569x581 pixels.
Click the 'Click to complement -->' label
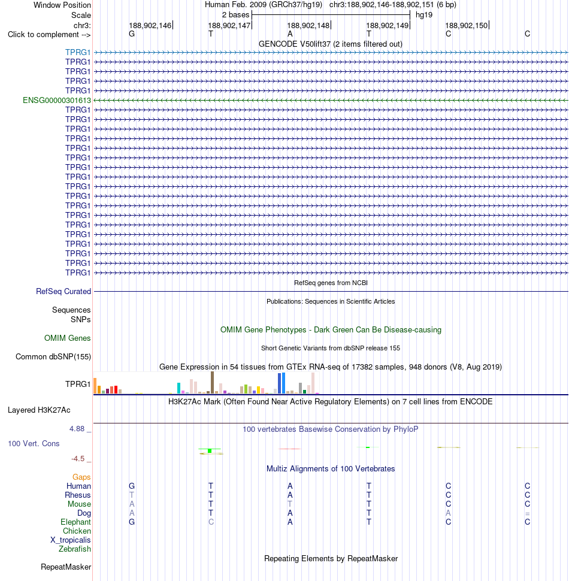tap(49, 35)
